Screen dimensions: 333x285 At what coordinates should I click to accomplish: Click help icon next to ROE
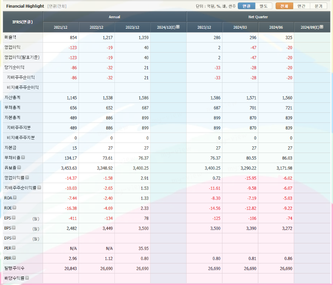[14, 208]
